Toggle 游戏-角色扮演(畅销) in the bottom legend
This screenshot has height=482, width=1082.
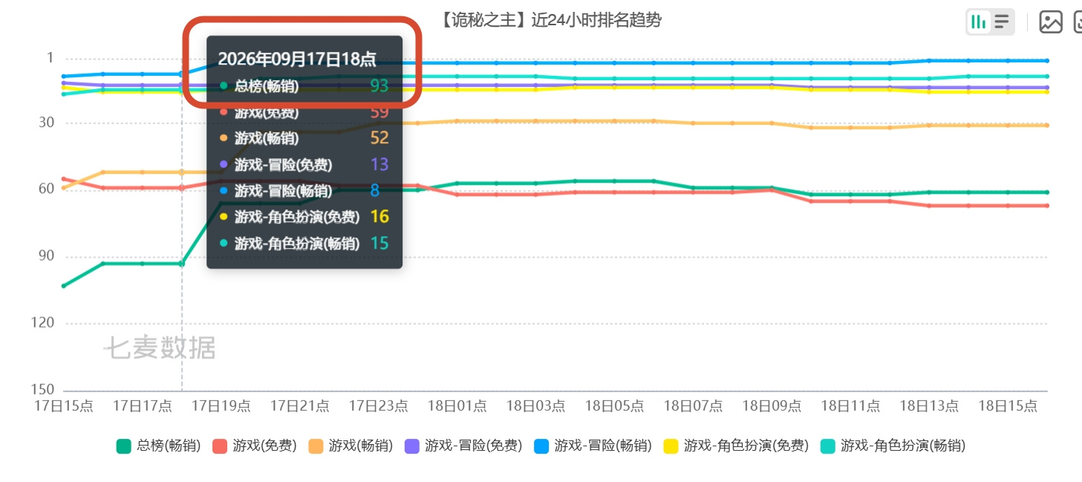coord(893,446)
